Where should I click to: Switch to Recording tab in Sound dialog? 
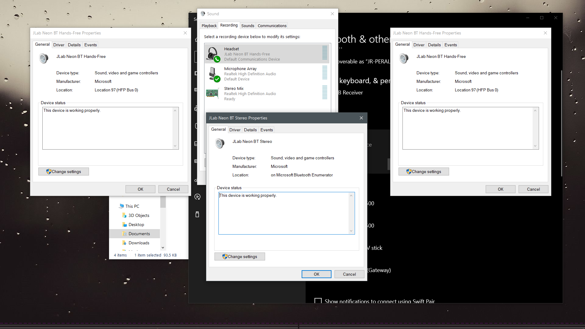click(229, 25)
